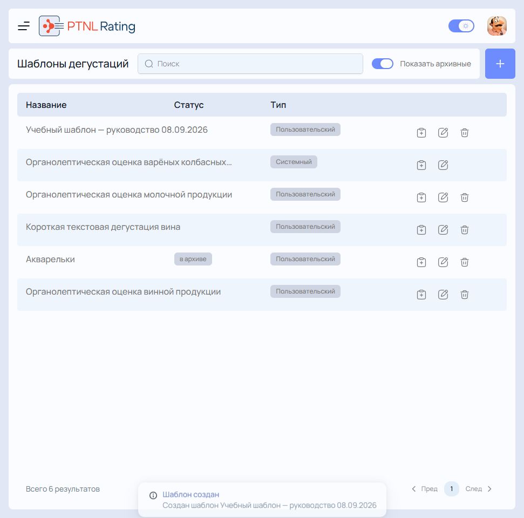Duplicate the варёных колбасных template
The height and width of the screenshot is (518, 524).
click(421, 165)
